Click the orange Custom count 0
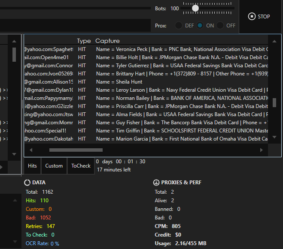283x249 pixels. point(50,209)
